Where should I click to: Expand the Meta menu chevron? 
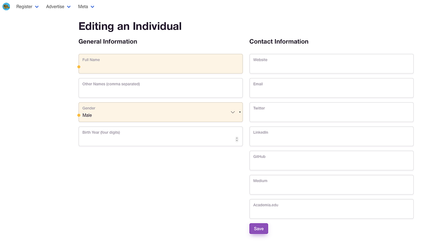click(93, 7)
